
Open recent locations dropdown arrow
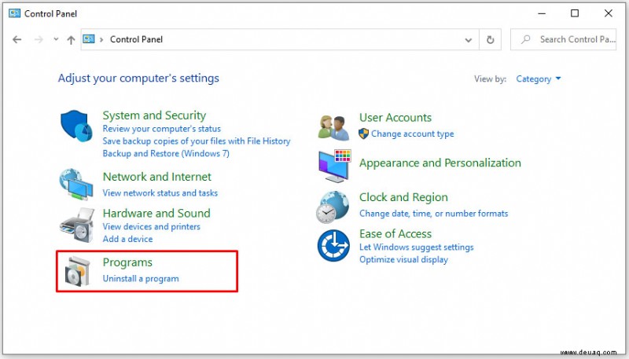pyautogui.click(x=56, y=39)
